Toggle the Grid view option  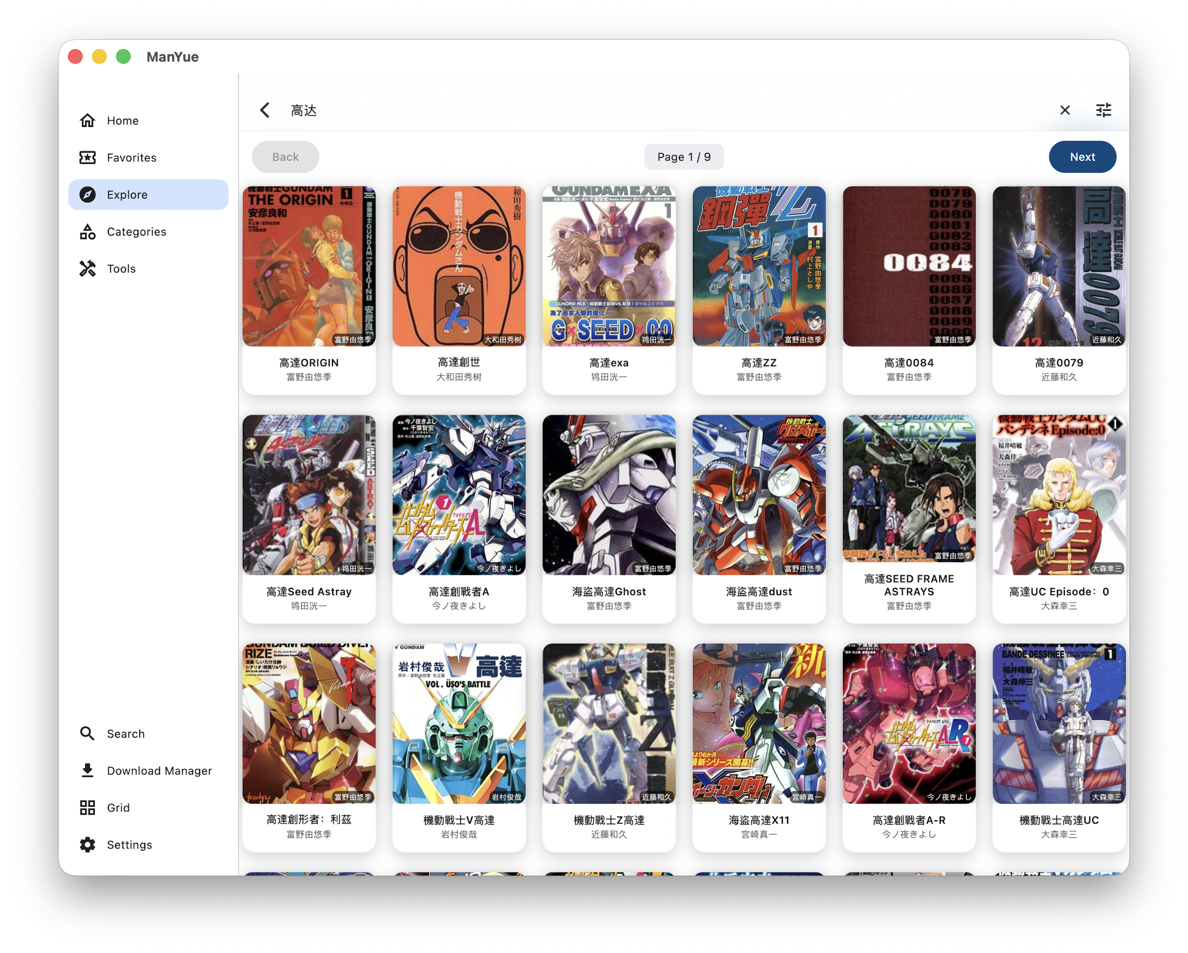[x=118, y=807]
